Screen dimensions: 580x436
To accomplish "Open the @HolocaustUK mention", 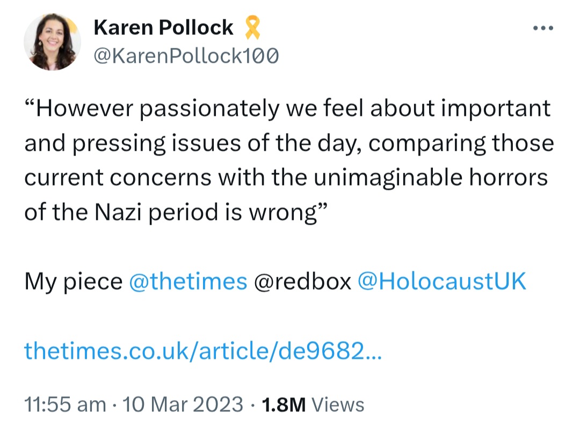I will [441, 281].
